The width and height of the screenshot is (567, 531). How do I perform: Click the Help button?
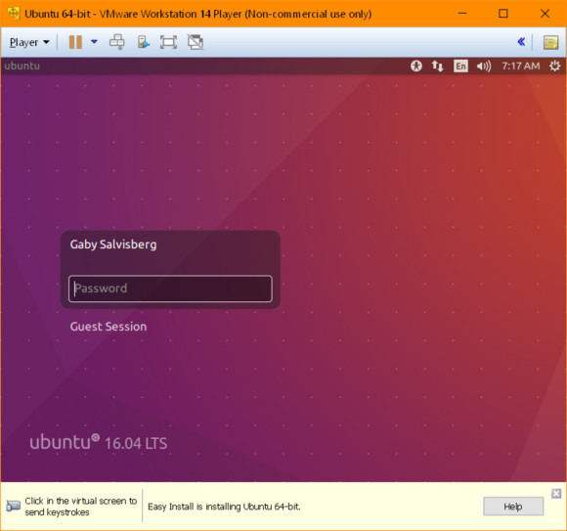click(x=513, y=506)
